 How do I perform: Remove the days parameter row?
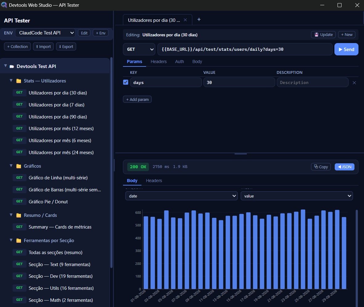(354, 83)
